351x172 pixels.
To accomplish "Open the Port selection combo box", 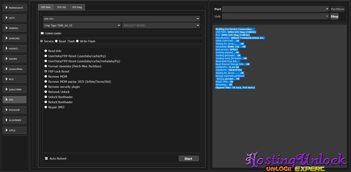I will click(x=275, y=9).
